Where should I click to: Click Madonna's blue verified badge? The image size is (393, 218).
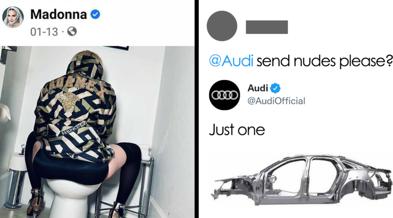[x=95, y=14]
